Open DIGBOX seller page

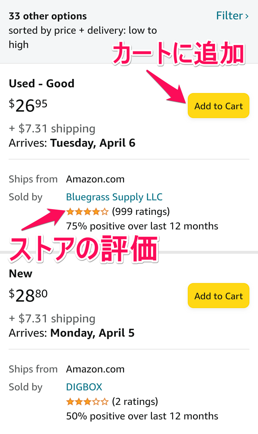(x=84, y=387)
